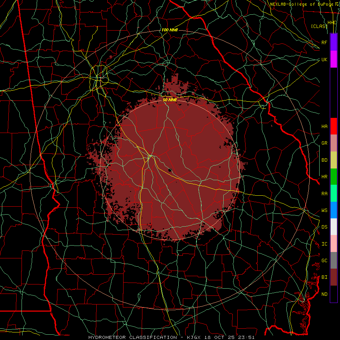Click the HR legend label
The width and height of the screenshot is (340, 340).
click(x=325, y=177)
